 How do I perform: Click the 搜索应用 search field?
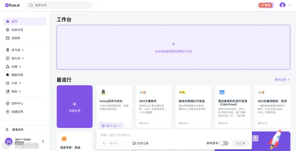pyautogui.click(x=60, y=5)
